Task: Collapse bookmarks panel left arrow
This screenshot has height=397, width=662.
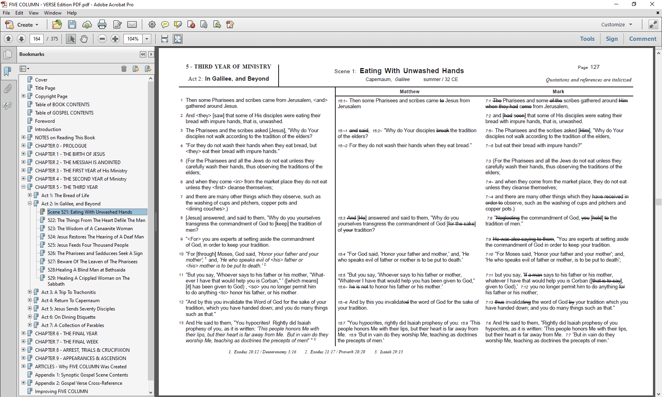Action: tap(143, 54)
